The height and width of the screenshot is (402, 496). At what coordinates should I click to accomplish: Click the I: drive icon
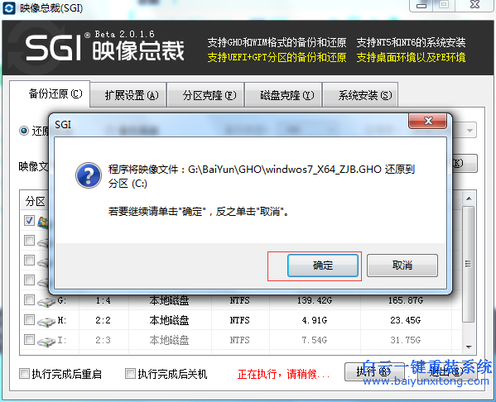click(x=46, y=342)
